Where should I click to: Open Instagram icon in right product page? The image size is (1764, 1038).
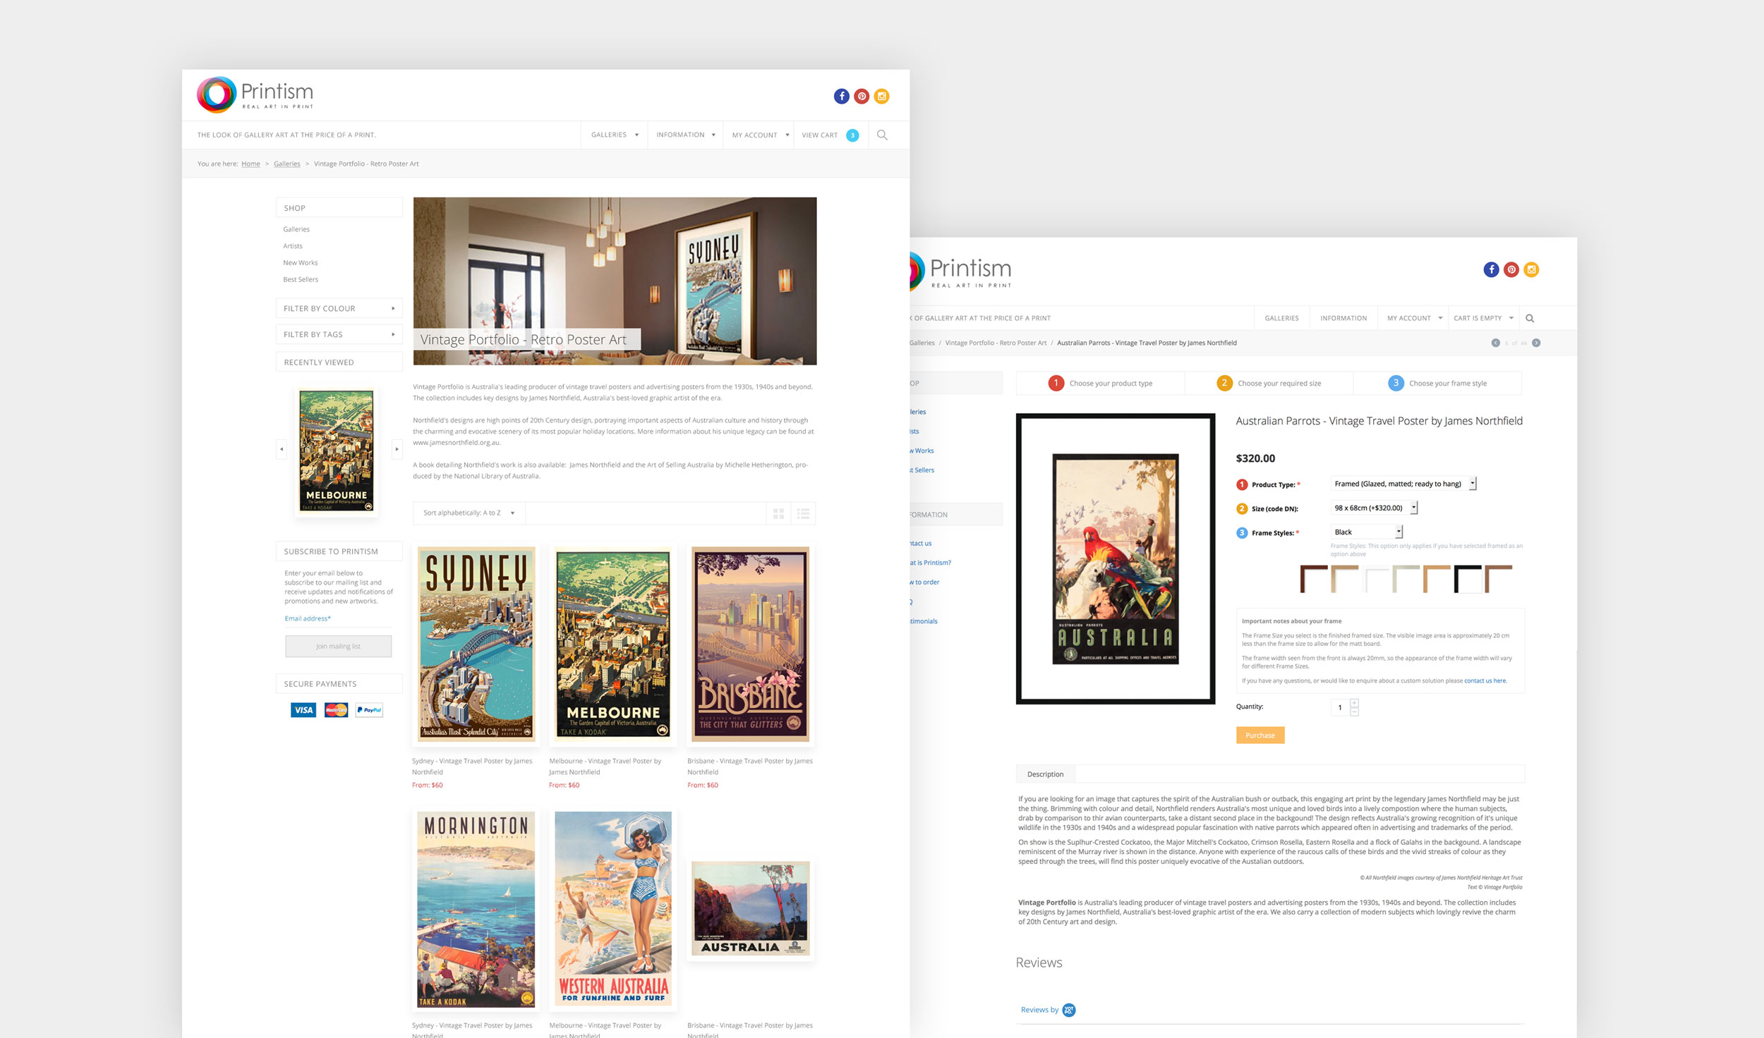click(x=1531, y=269)
